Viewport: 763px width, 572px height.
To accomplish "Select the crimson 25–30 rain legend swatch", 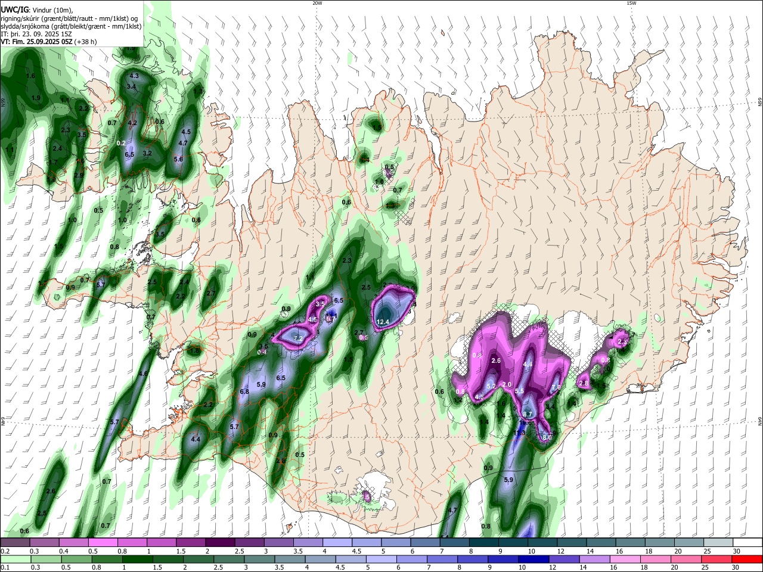I will (717, 559).
